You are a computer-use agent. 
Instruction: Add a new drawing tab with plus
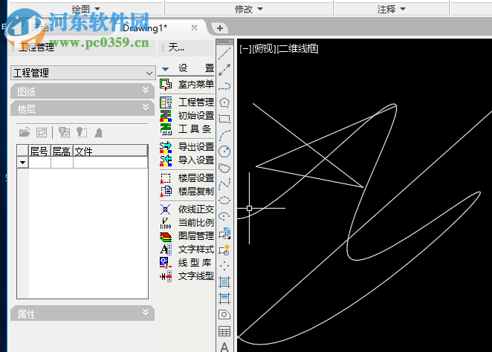(x=220, y=28)
